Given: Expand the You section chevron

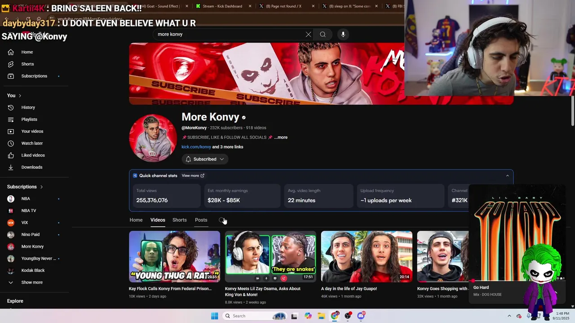Looking at the screenshot, I should 20,96.
